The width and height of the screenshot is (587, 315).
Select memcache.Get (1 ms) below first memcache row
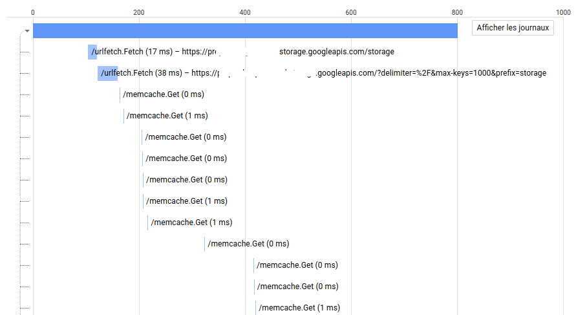[167, 116]
